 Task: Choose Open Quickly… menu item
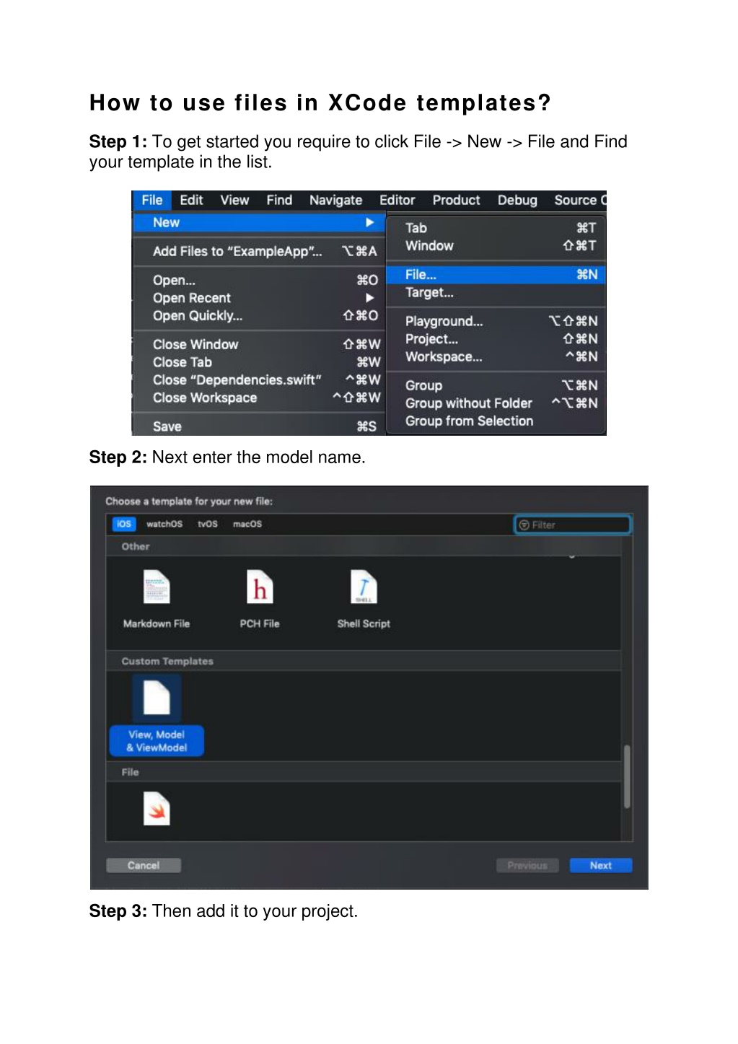pos(259,316)
